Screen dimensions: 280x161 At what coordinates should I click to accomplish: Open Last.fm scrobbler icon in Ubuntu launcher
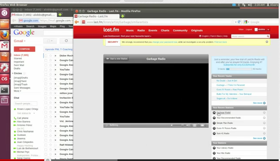tap(4, 79)
